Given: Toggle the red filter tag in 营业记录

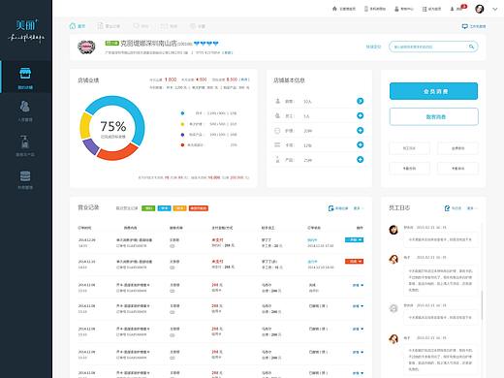Looking at the screenshot, I should (x=199, y=208).
